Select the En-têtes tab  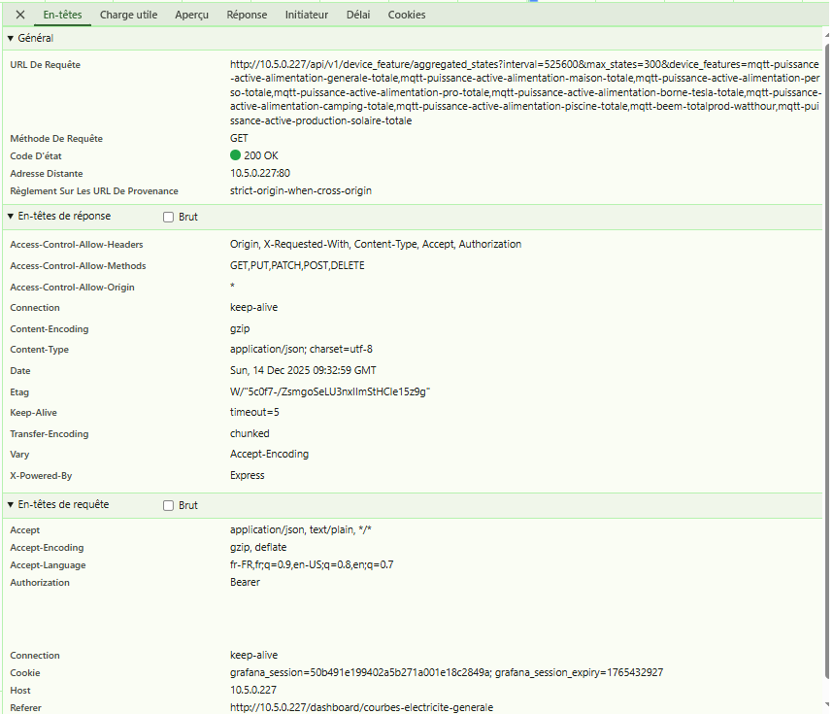click(62, 15)
